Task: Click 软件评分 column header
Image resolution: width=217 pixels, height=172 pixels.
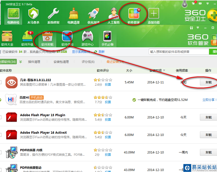Action: tap(103, 70)
